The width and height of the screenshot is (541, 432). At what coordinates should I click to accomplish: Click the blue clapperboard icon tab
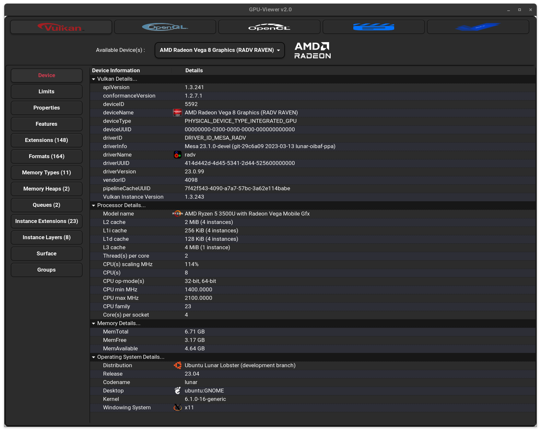tap(373, 27)
